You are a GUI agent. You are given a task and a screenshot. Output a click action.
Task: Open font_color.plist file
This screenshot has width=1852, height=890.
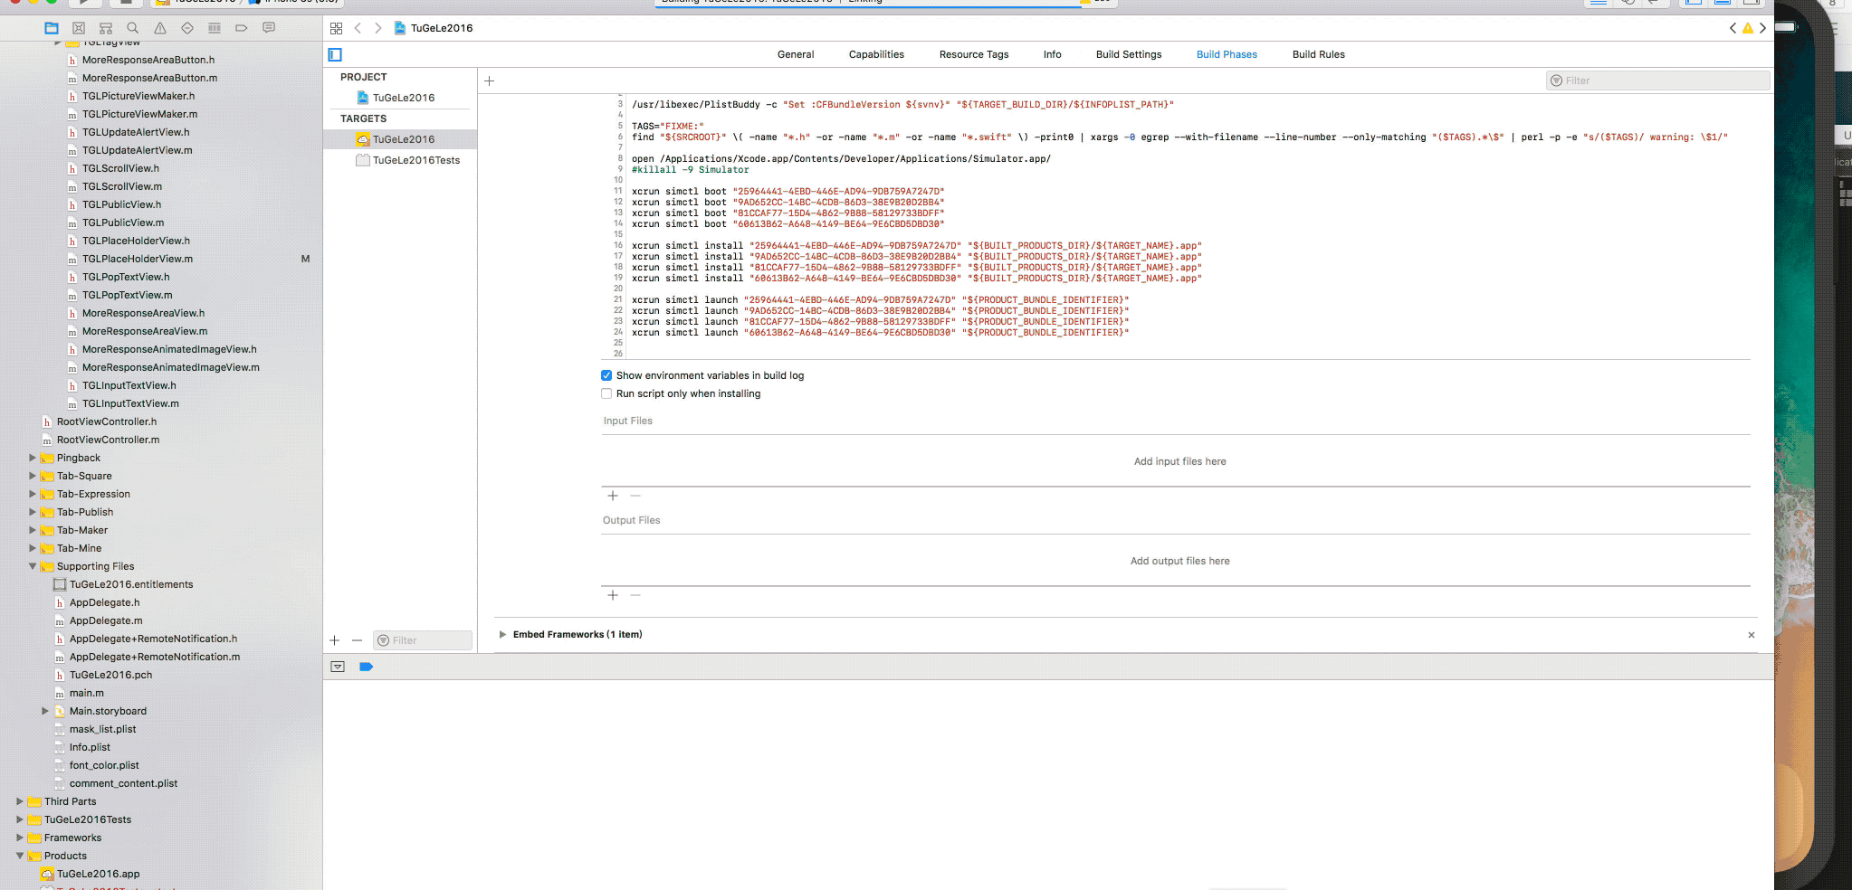pos(104,765)
